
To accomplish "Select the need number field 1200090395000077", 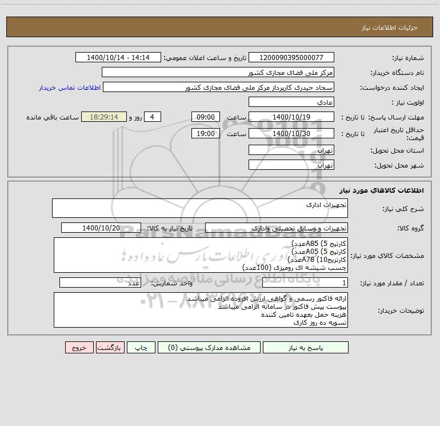I will click(291, 57).
